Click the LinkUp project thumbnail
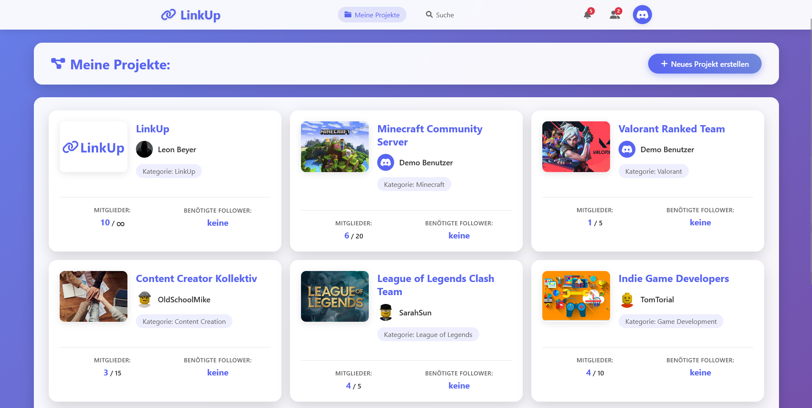This screenshot has height=408, width=812. point(94,147)
